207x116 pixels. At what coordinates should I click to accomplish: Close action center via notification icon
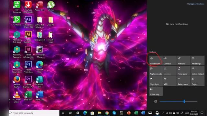pyautogui.click(x=202, y=113)
